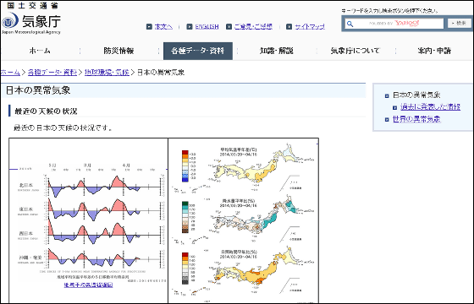Open the ホーム navigation tab
Viewport: 474px width, 304px height.
(40, 51)
